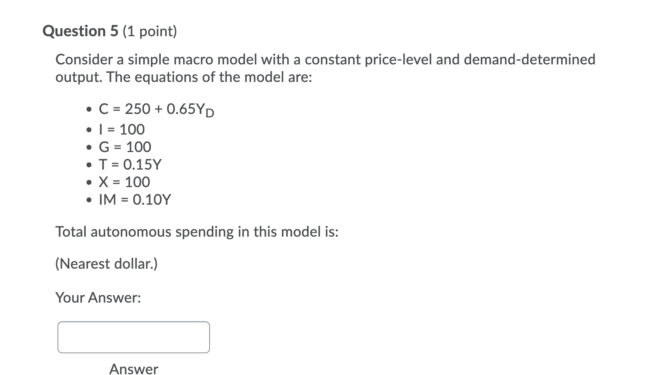The image size is (650, 375).
Task: Click the bullet point beside IM equation
Action: [x=88, y=199]
